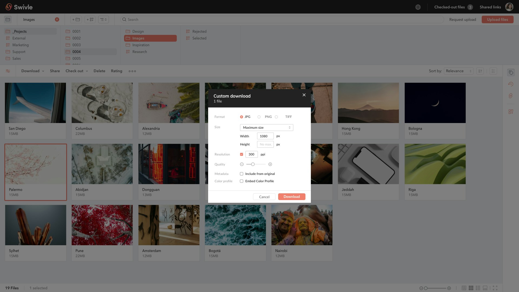The height and width of the screenshot is (292, 519).
Task: Open the filter settings icon
Action: pyautogui.click(x=8, y=71)
